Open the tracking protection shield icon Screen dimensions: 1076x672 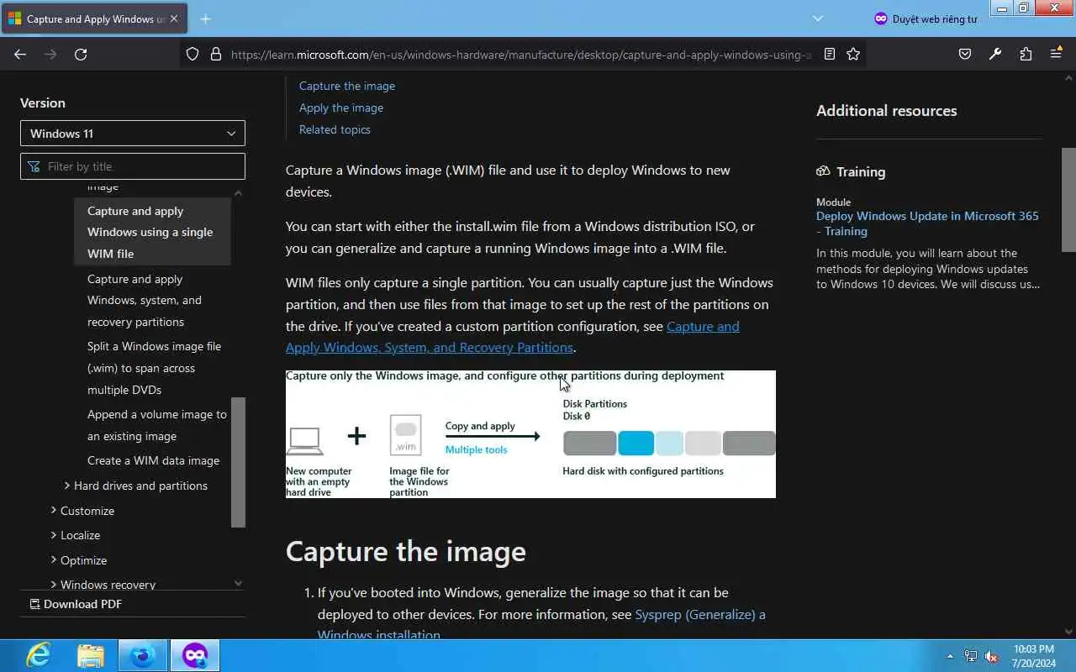click(193, 54)
